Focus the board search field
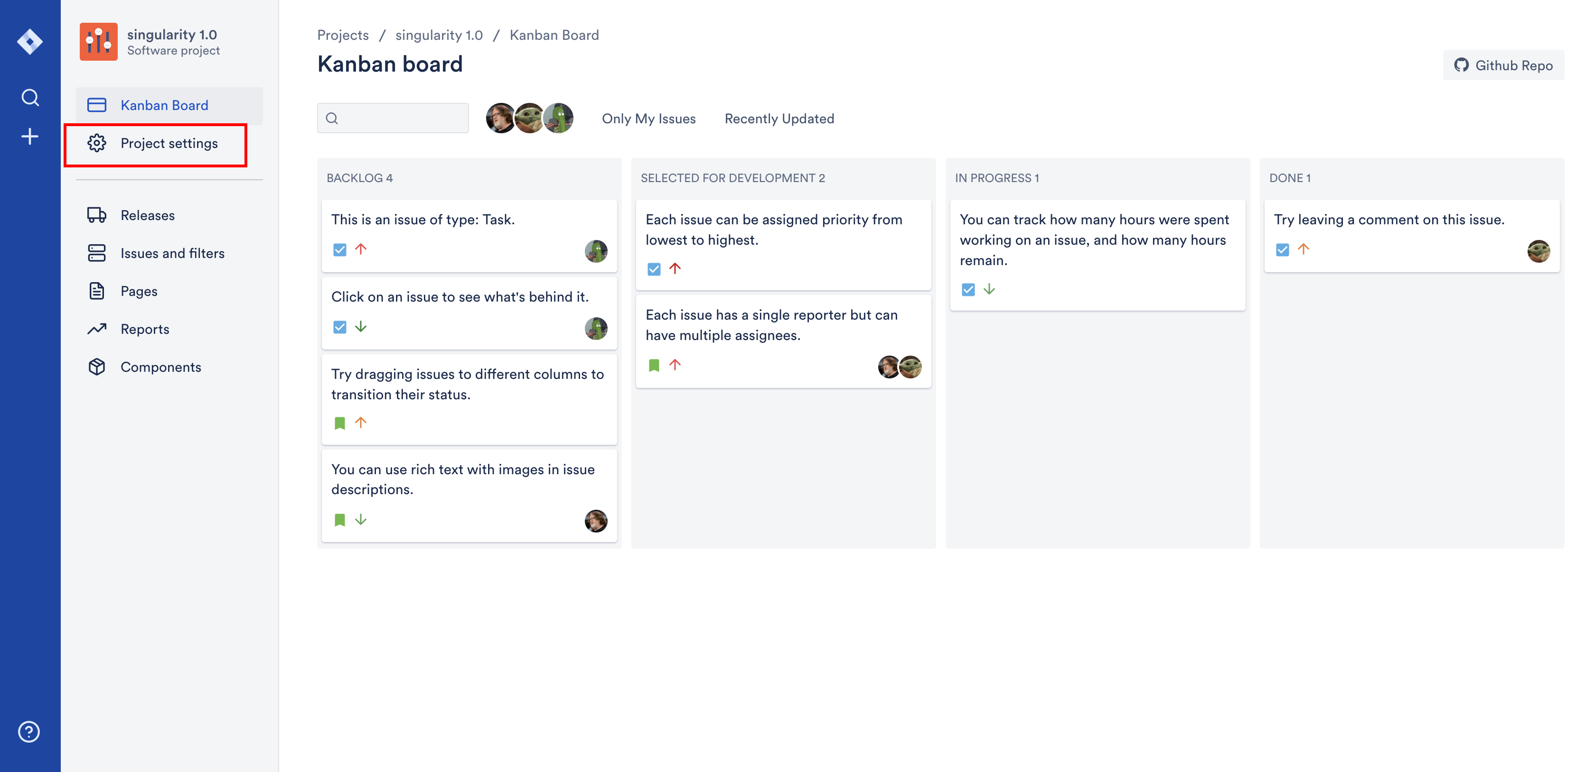 coord(400,118)
